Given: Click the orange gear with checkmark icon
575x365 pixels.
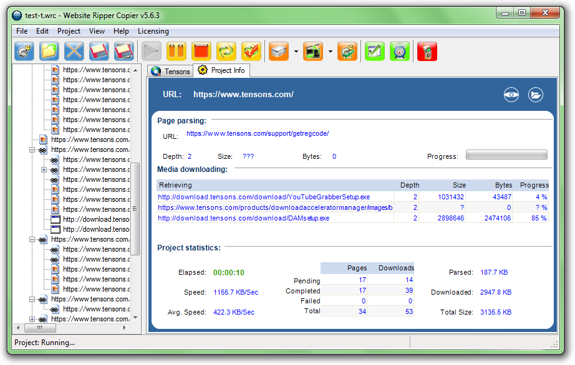Looking at the screenshot, I should 347,51.
